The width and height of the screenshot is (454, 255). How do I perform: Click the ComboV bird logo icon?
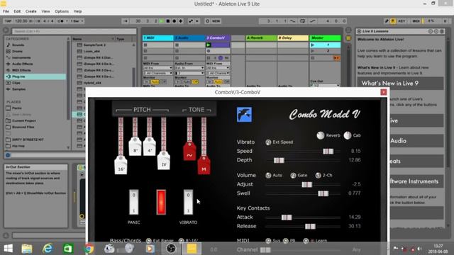click(x=244, y=115)
